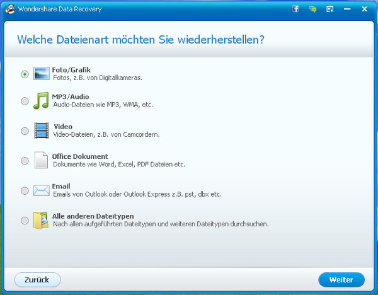Open the green chat feedback icon
Image resolution: width=378 pixels, height=295 pixels.
pos(312,9)
